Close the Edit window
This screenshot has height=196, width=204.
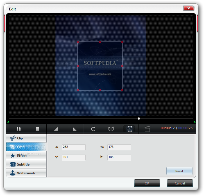[x=189, y=8]
